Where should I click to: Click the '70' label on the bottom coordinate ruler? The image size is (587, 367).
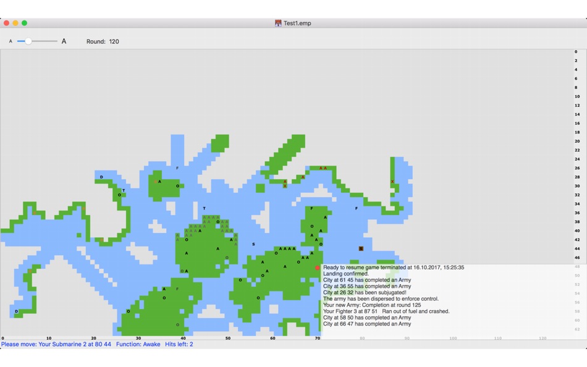[318, 338]
